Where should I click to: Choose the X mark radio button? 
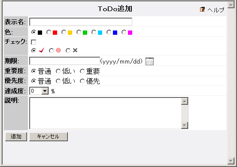coord(68,51)
